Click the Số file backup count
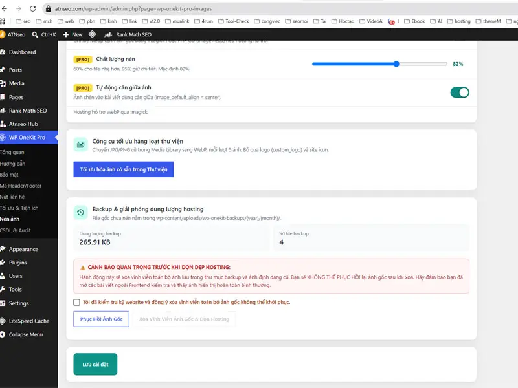 tap(282, 242)
